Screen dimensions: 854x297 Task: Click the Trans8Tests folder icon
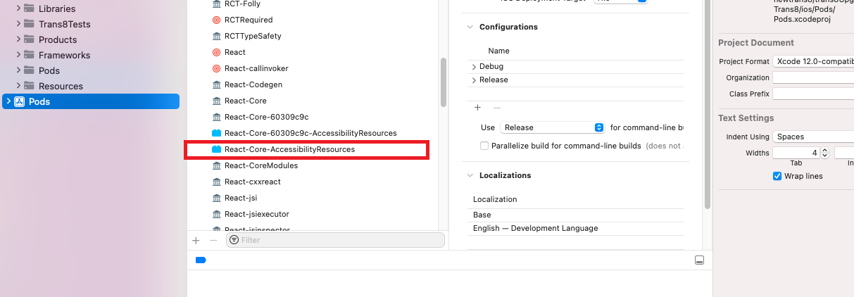pos(29,24)
